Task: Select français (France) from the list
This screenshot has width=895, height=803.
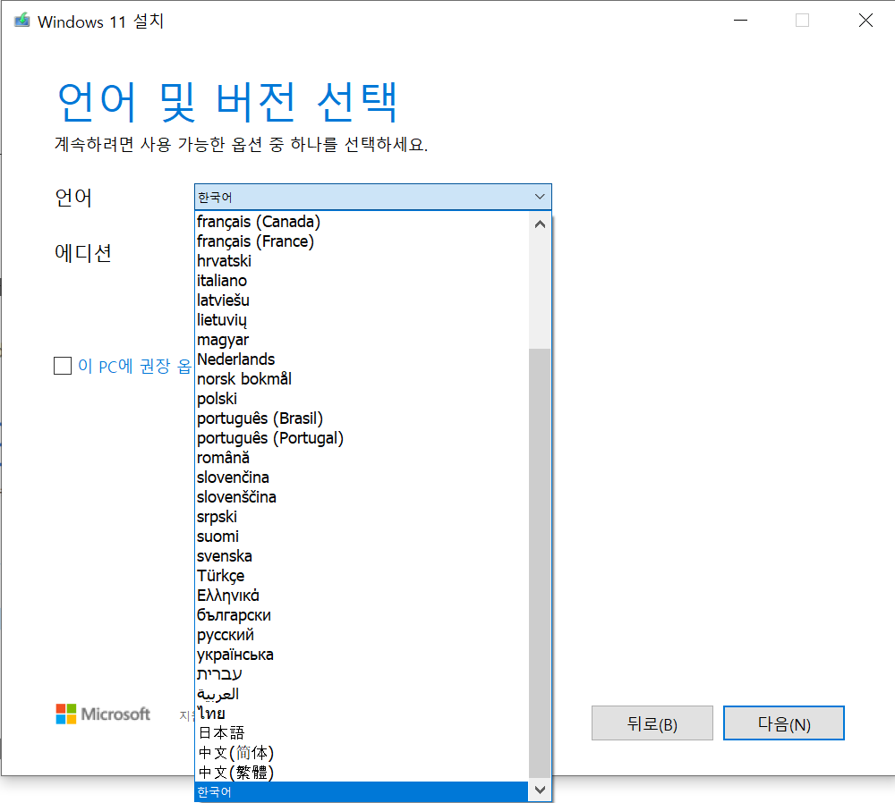Action: [362, 241]
